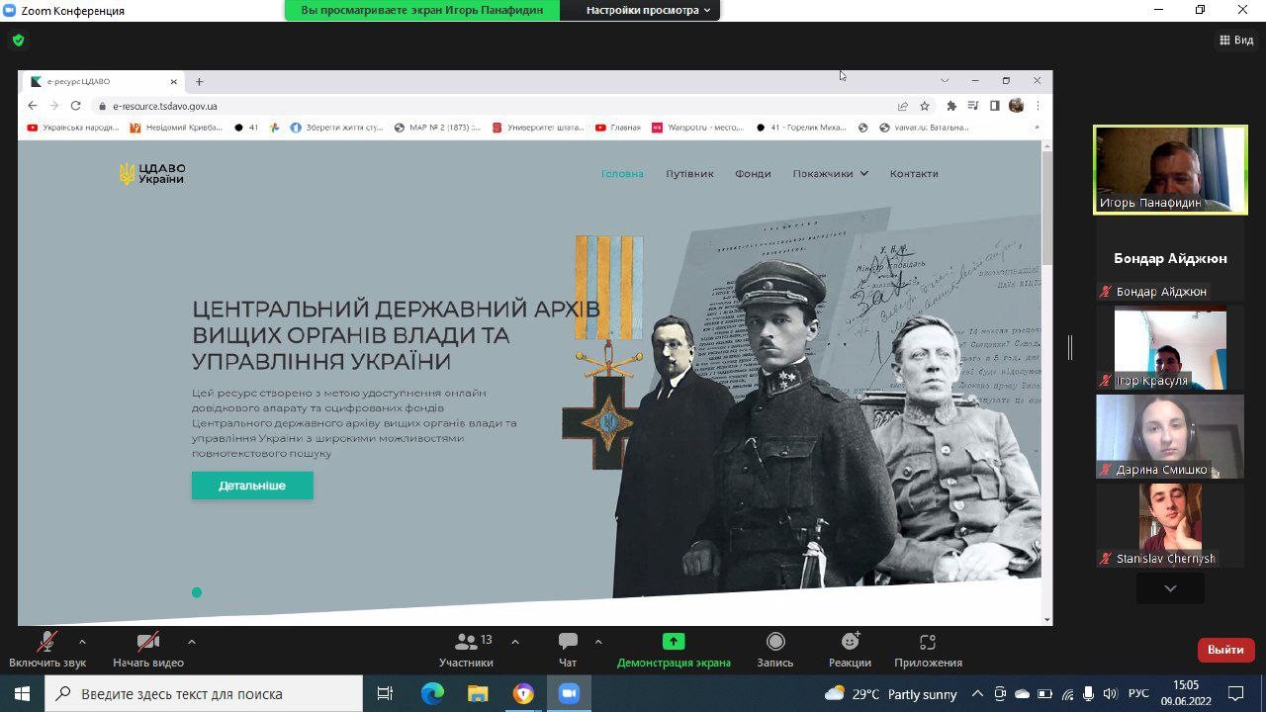This screenshot has height=712, width=1266.
Task: Turn on camera with Начать видео
Action: coord(148,642)
